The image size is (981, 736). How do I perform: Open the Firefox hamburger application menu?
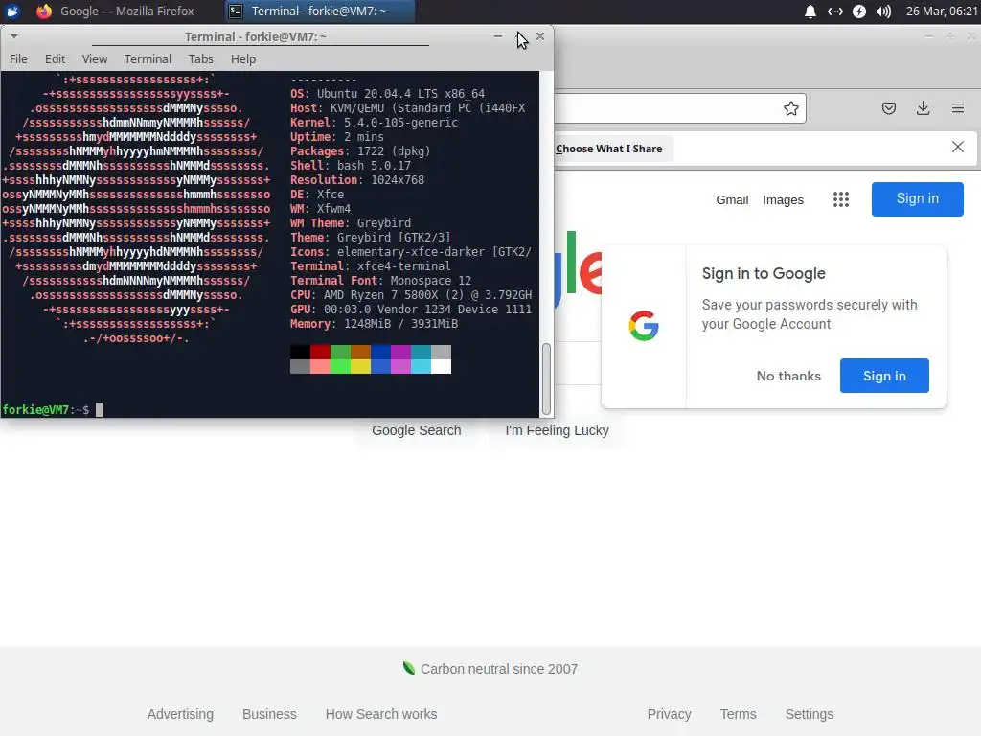[x=958, y=108]
